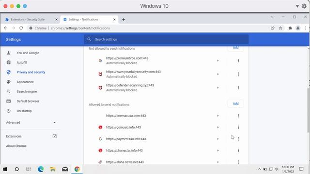Screen dimensions: 310x174
Task: Expand gomusic.info site details arrow
Action: coord(218,127)
